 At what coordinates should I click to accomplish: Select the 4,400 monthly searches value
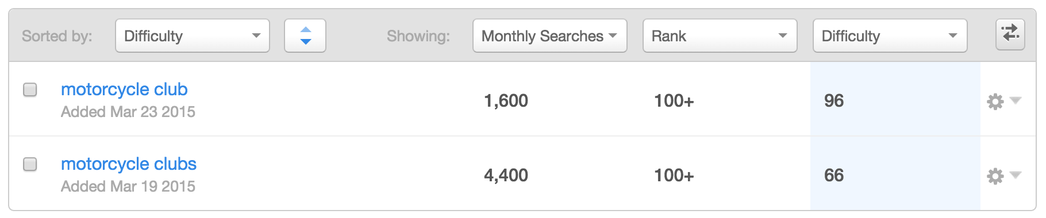(506, 176)
